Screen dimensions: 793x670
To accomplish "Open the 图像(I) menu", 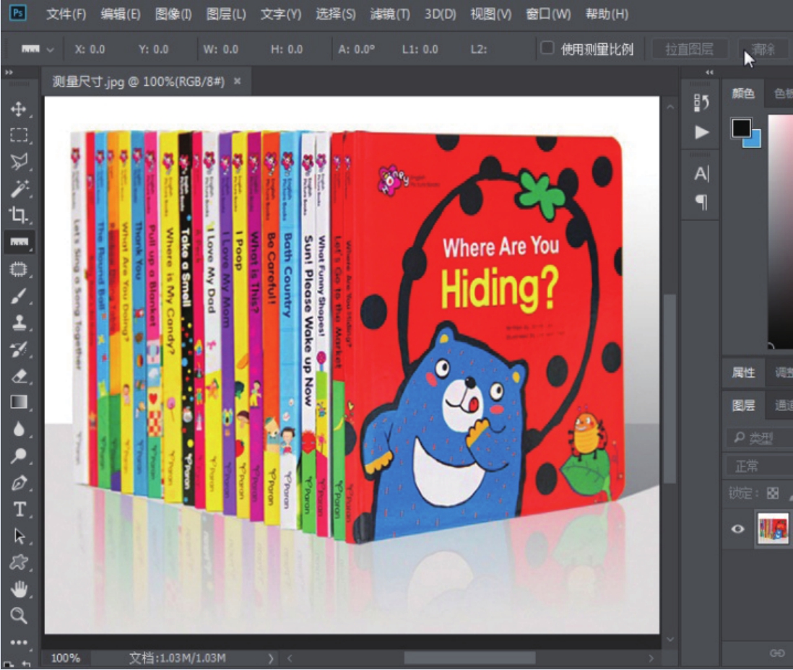I will (173, 14).
